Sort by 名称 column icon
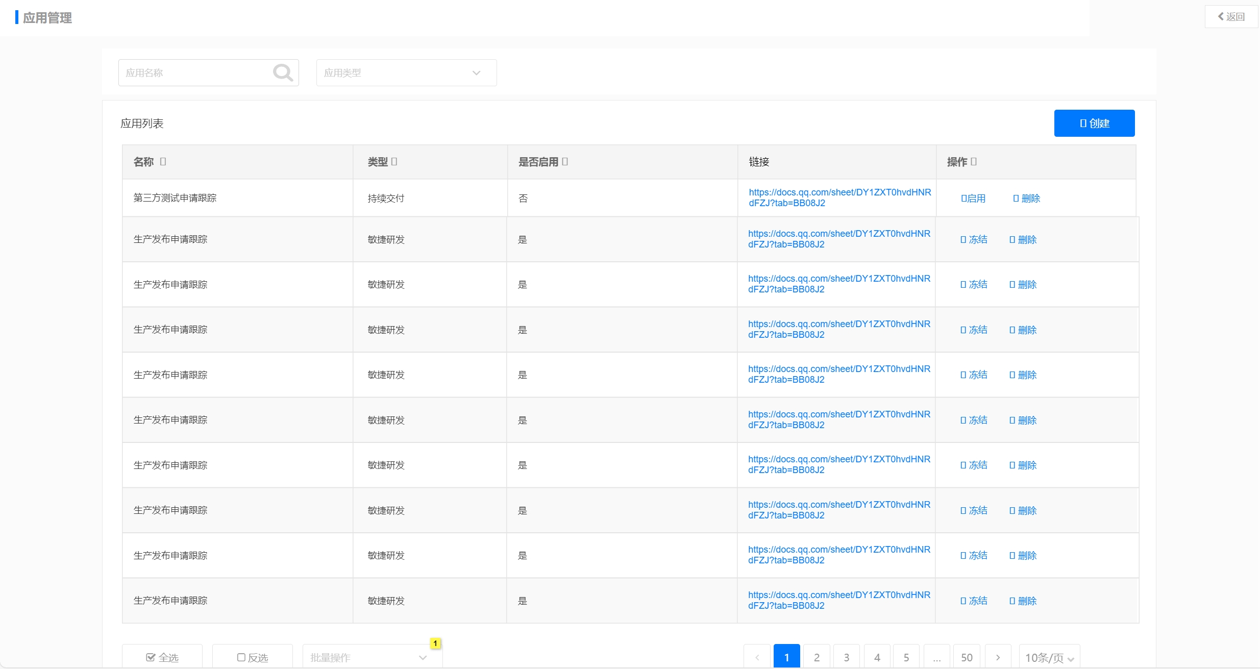The image size is (1260, 669). pos(163,162)
